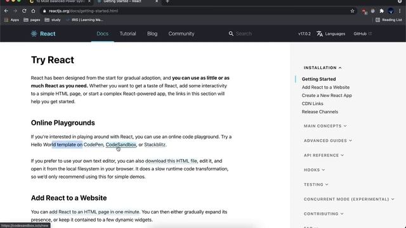Click download this HTML file link
The width and height of the screenshot is (406, 228).
tap(171, 161)
